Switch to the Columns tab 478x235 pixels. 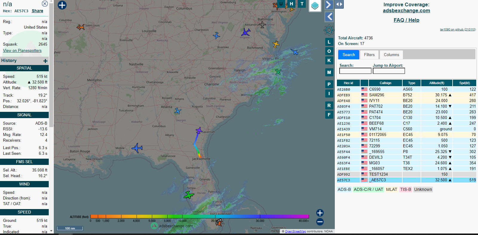click(x=391, y=55)
